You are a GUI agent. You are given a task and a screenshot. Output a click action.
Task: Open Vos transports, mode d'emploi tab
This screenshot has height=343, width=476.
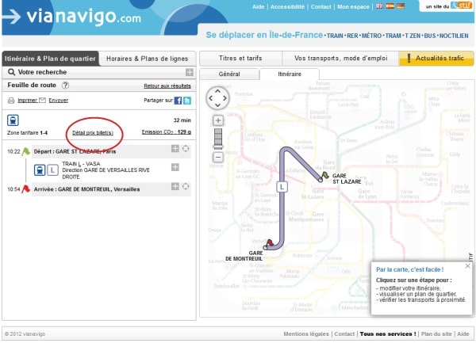click(x=340, y=58)
